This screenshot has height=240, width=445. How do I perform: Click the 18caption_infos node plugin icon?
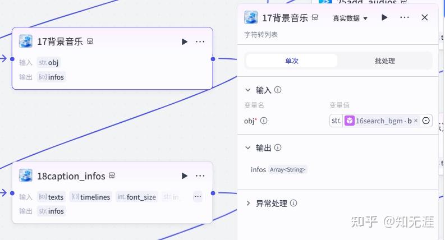click(x=26, y=176)
